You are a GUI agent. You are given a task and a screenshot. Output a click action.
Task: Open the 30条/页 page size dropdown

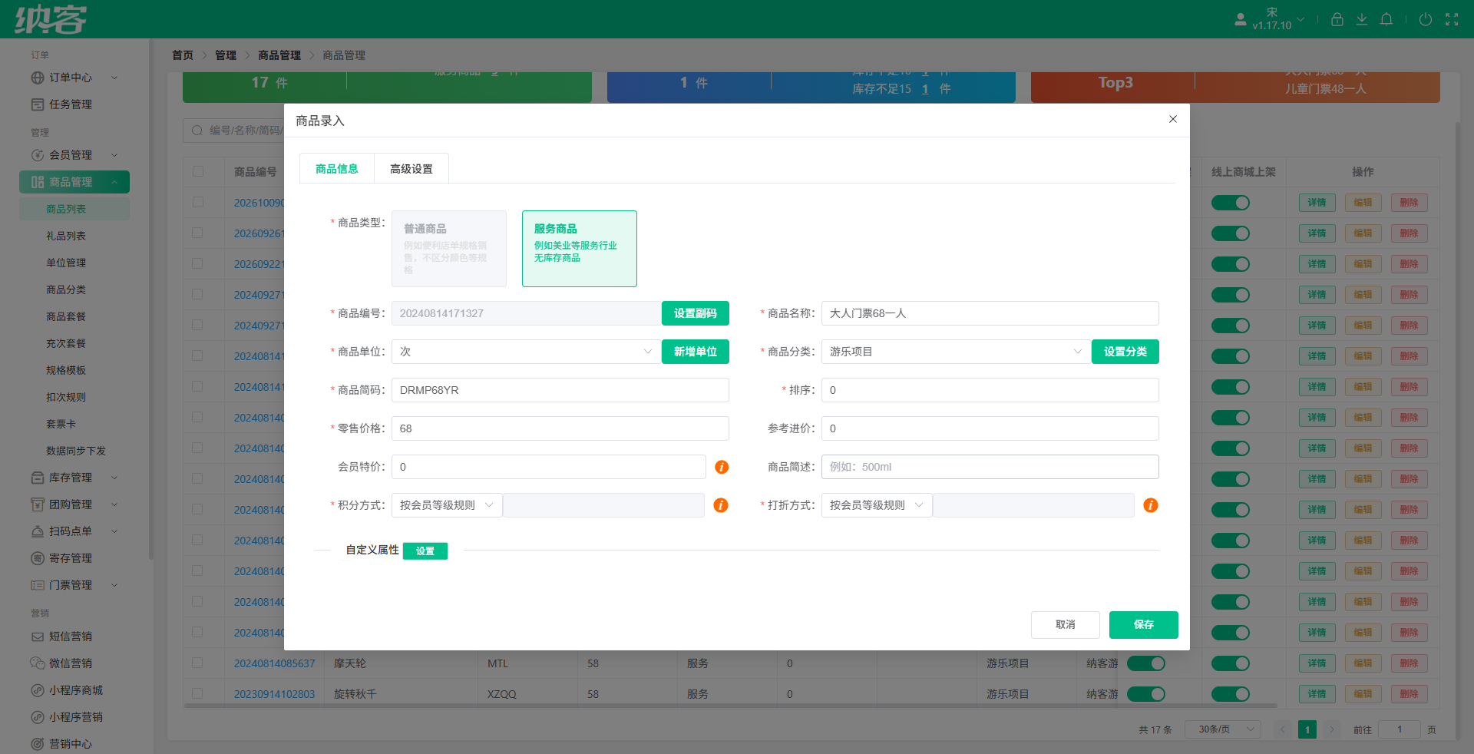(x=1222, y=729)
